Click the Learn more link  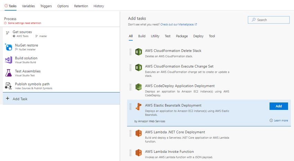[x=281, y=120]
